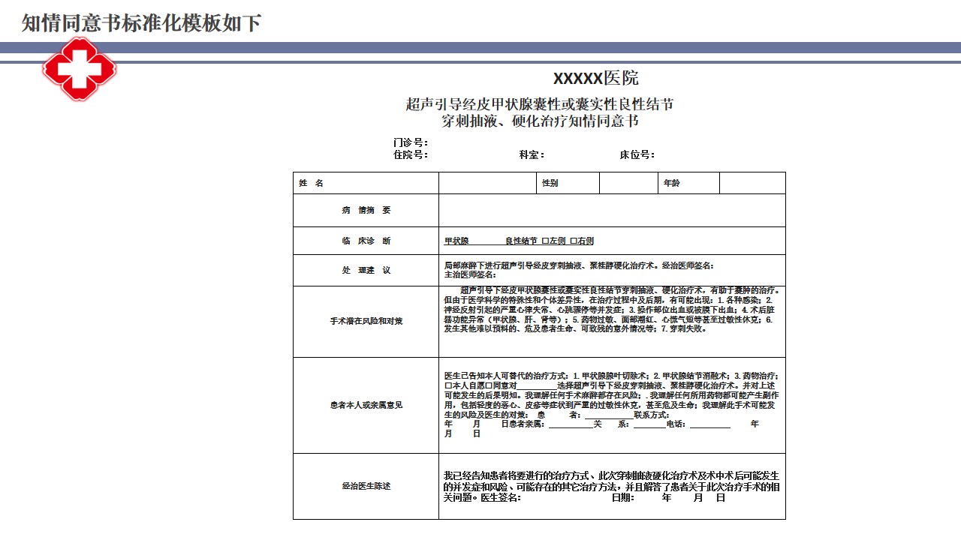Click the 门诊号: label
The width and height of the screenshot is (961, 540).
coord(411,142)
